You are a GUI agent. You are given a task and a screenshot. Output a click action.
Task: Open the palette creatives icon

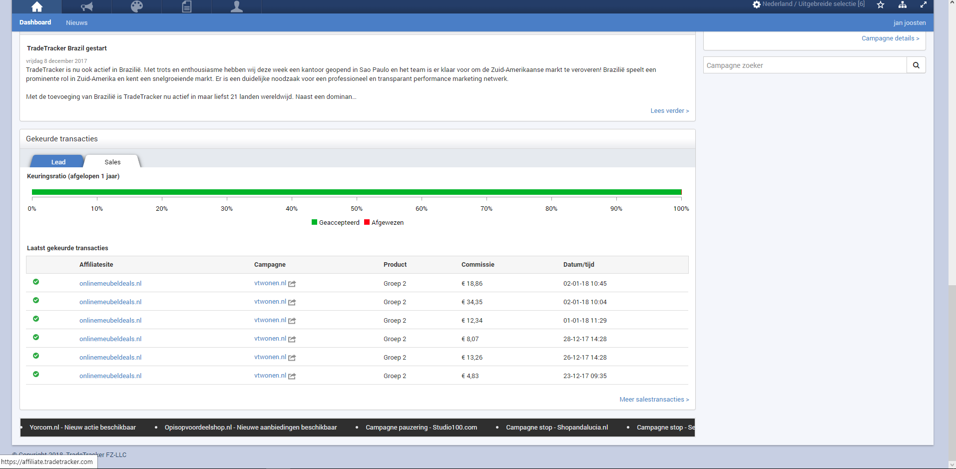pyautogui.click(x=137, y=6)
